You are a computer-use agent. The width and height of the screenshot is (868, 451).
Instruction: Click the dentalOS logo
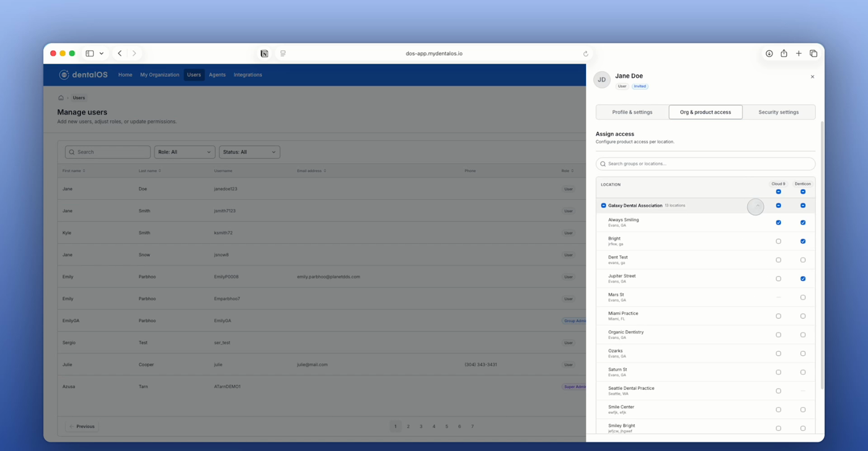tap(83, 75)
